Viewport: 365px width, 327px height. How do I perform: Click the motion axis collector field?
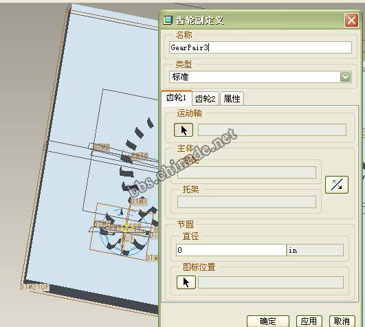pyautogui.click(x=272, y=130)
